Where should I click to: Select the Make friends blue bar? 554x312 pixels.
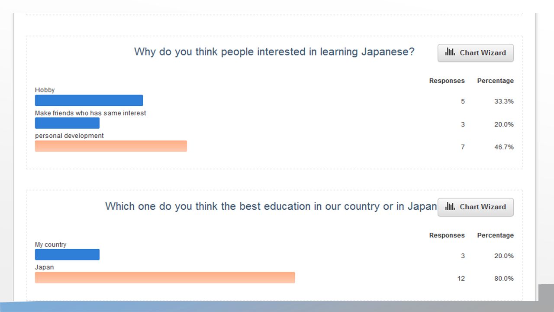click(x=67, y=123)
